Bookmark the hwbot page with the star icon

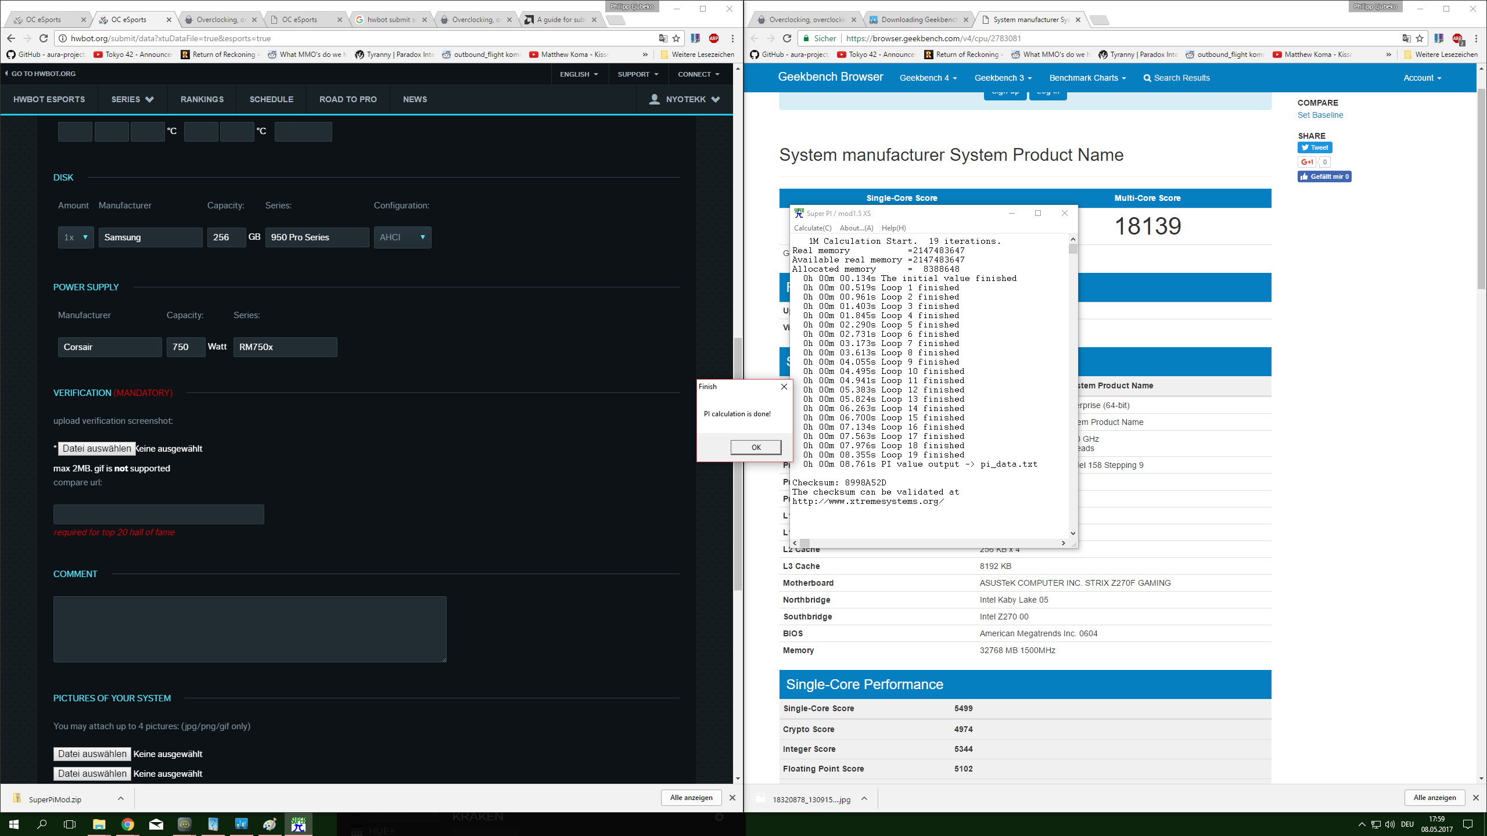tap(676, 38)
